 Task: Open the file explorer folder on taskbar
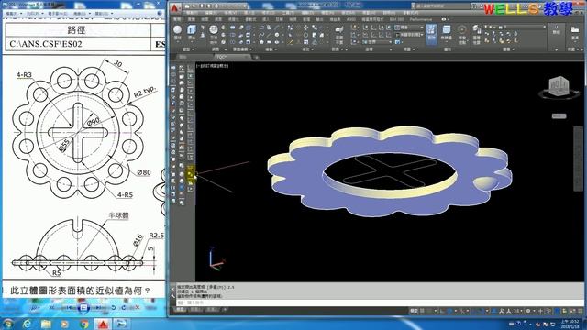point(46,324)
